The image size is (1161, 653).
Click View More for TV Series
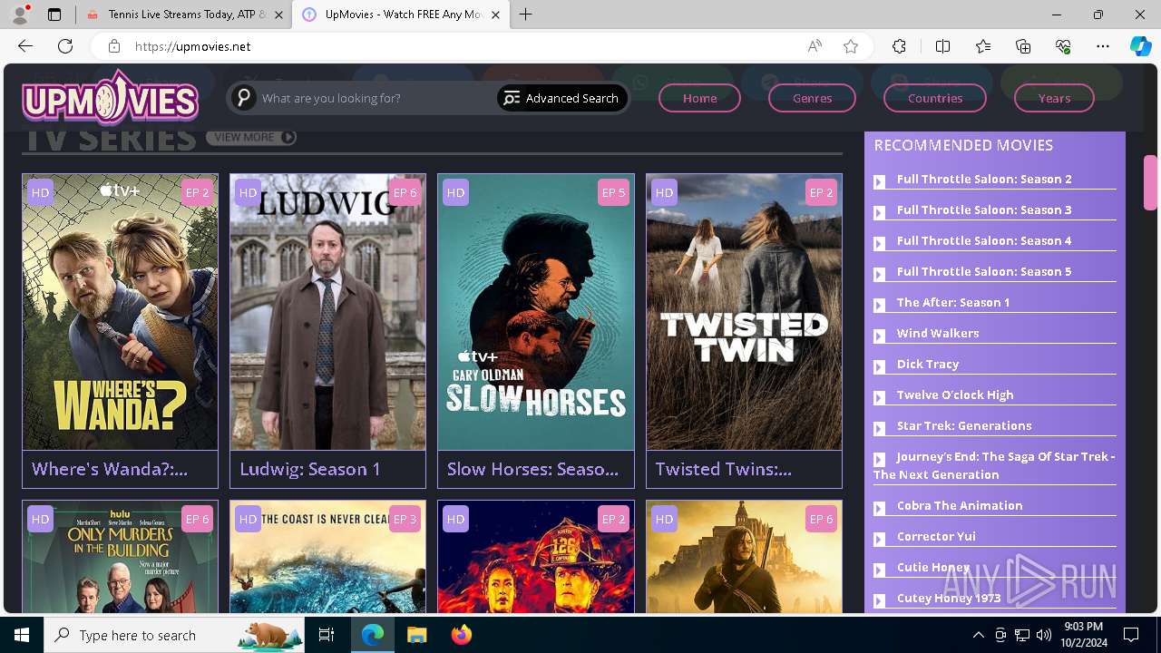[x=251, y=137]
